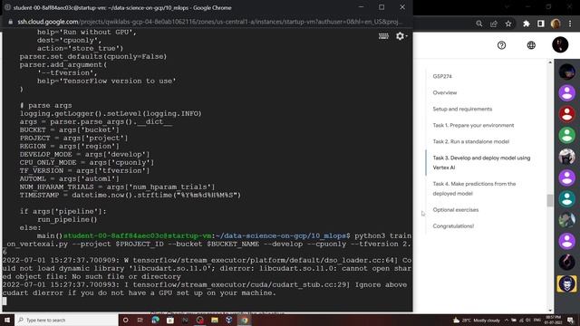Open the Chrome profile avatar
This screenshot has width=580, height=326.
pos(556,24)
